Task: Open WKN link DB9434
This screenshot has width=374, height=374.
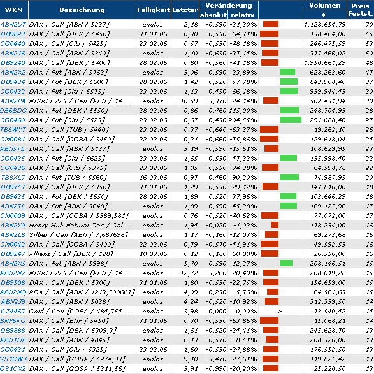Action: click(13, 82)
